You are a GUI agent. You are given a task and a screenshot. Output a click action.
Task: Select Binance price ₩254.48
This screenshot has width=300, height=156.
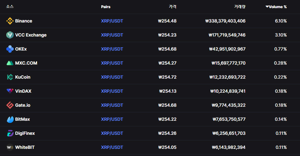coord(167,21)
